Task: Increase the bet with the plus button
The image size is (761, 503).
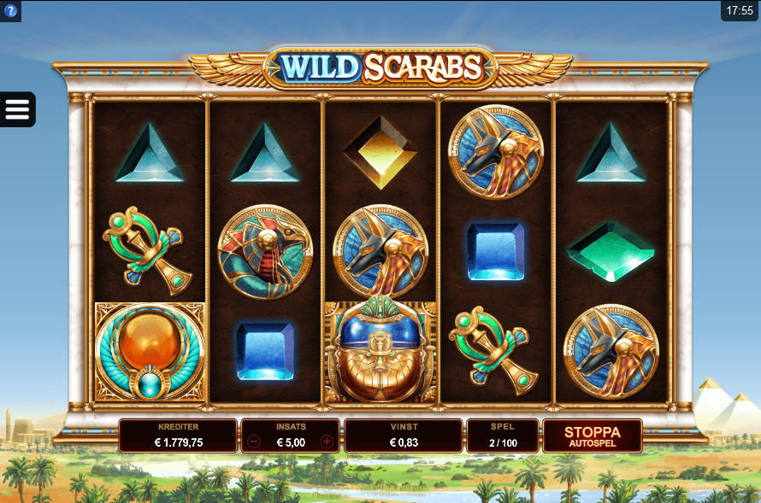Action: tap(327, 442)
